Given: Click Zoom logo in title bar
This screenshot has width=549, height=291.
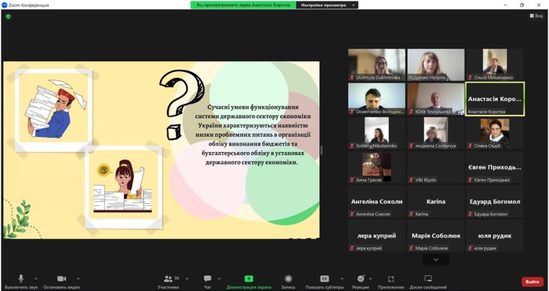Looking at the screenshot, I should pyautogui.click(x=4, y=5).
